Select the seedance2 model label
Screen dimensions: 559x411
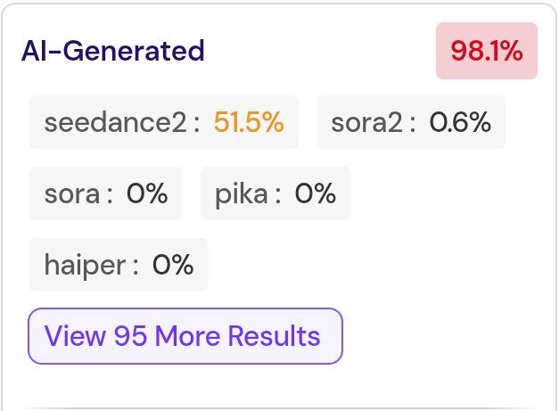(x=116, y=122)
